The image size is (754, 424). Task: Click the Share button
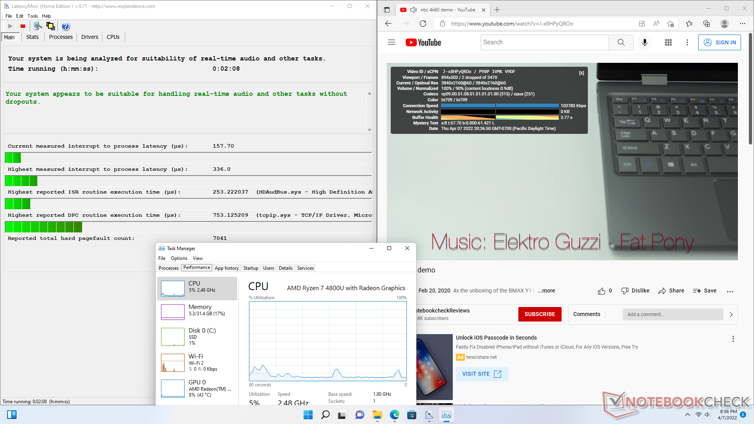(671, 291)
